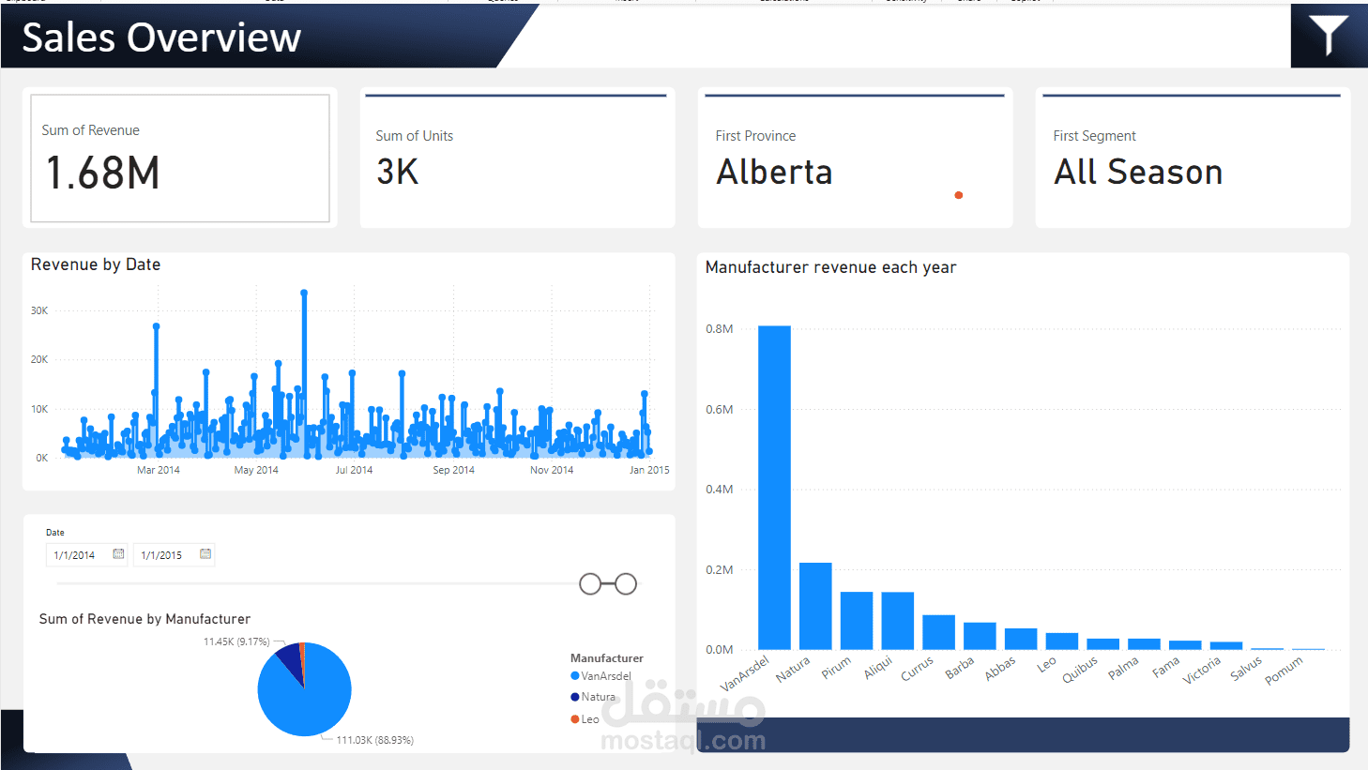Click the Aliqui bar in column chart
This screenshot has width=1368, height=770.
tap(898, 621)
